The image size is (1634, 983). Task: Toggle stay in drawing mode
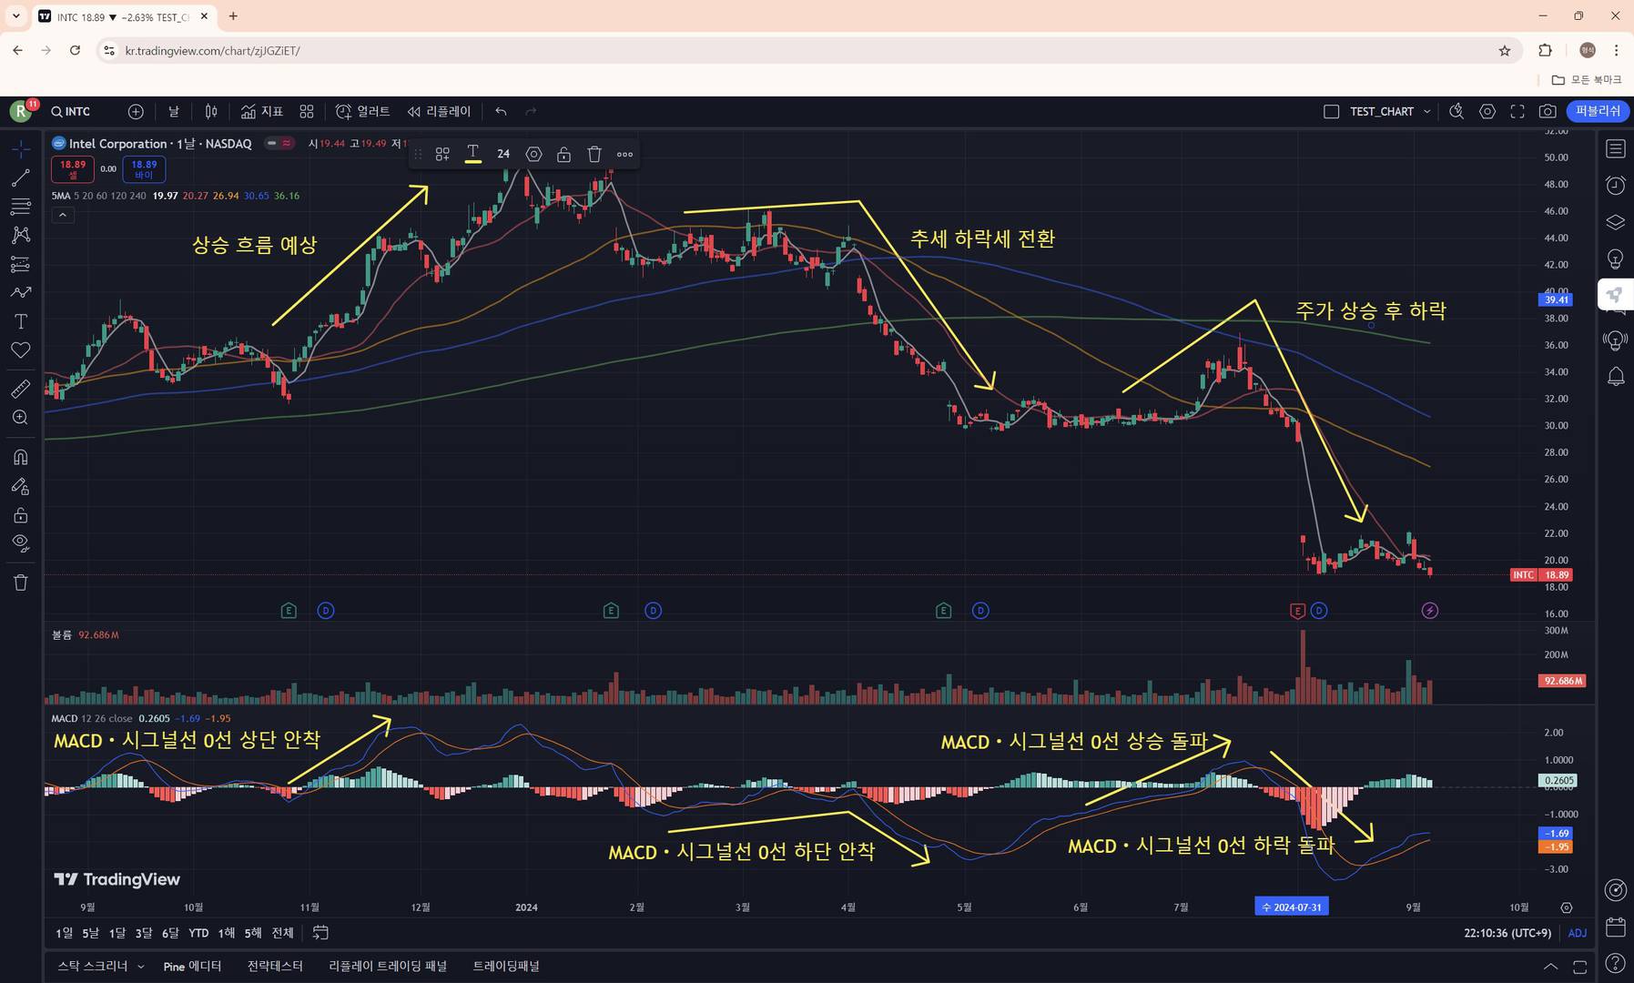[20, 486]
